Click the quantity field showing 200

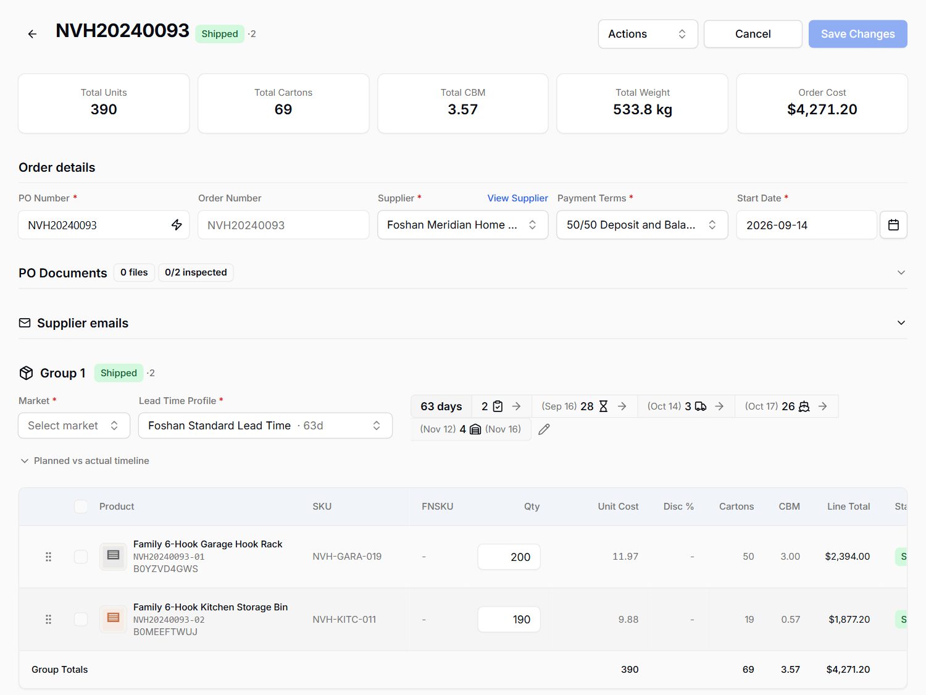point(509,557)
